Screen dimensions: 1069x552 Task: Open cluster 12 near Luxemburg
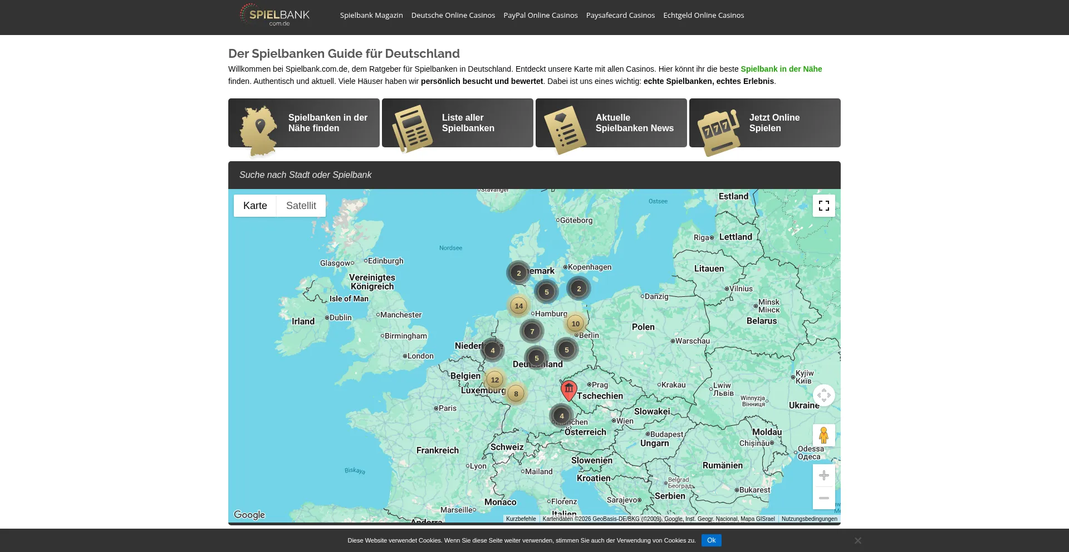(495, 380)
